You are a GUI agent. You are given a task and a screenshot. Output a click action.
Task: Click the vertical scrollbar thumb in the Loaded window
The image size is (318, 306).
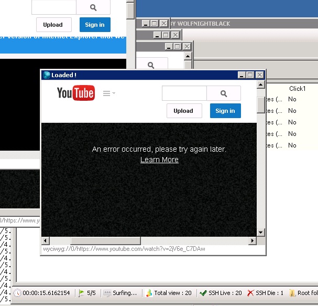tap(260, 105)
